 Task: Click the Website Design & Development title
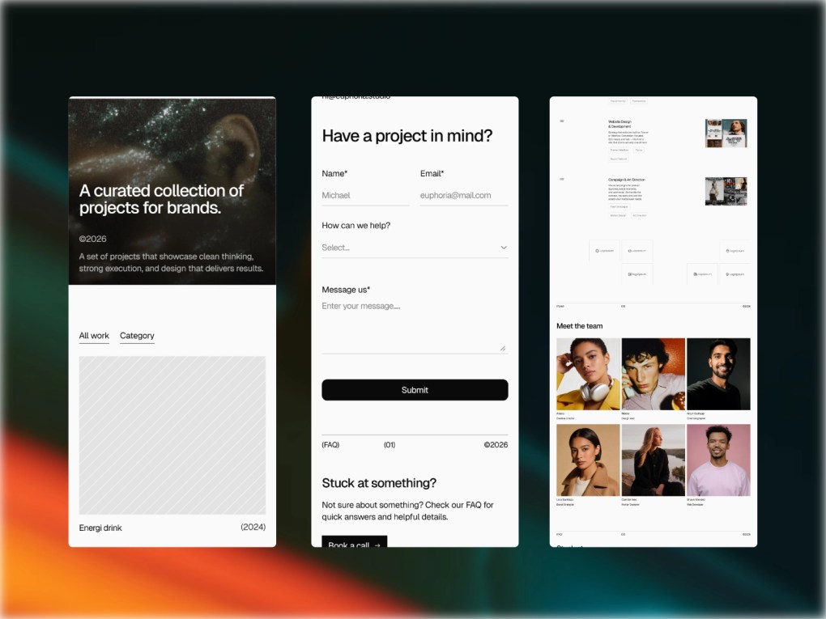click(x=619, y=125)
